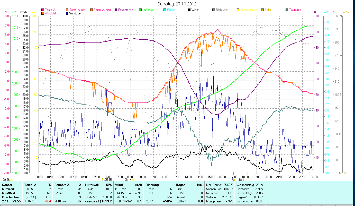This screenshot has height=206, width=355.
Task: Click the yellow Sonnenschein legend swatch
Action: pyautogui.click(x=238, y=10)
